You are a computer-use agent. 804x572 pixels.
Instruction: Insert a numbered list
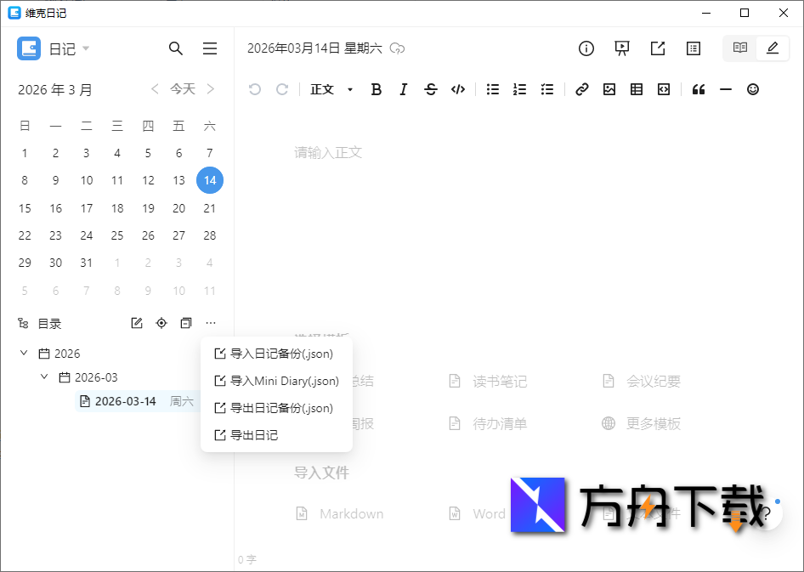[519, 89]
